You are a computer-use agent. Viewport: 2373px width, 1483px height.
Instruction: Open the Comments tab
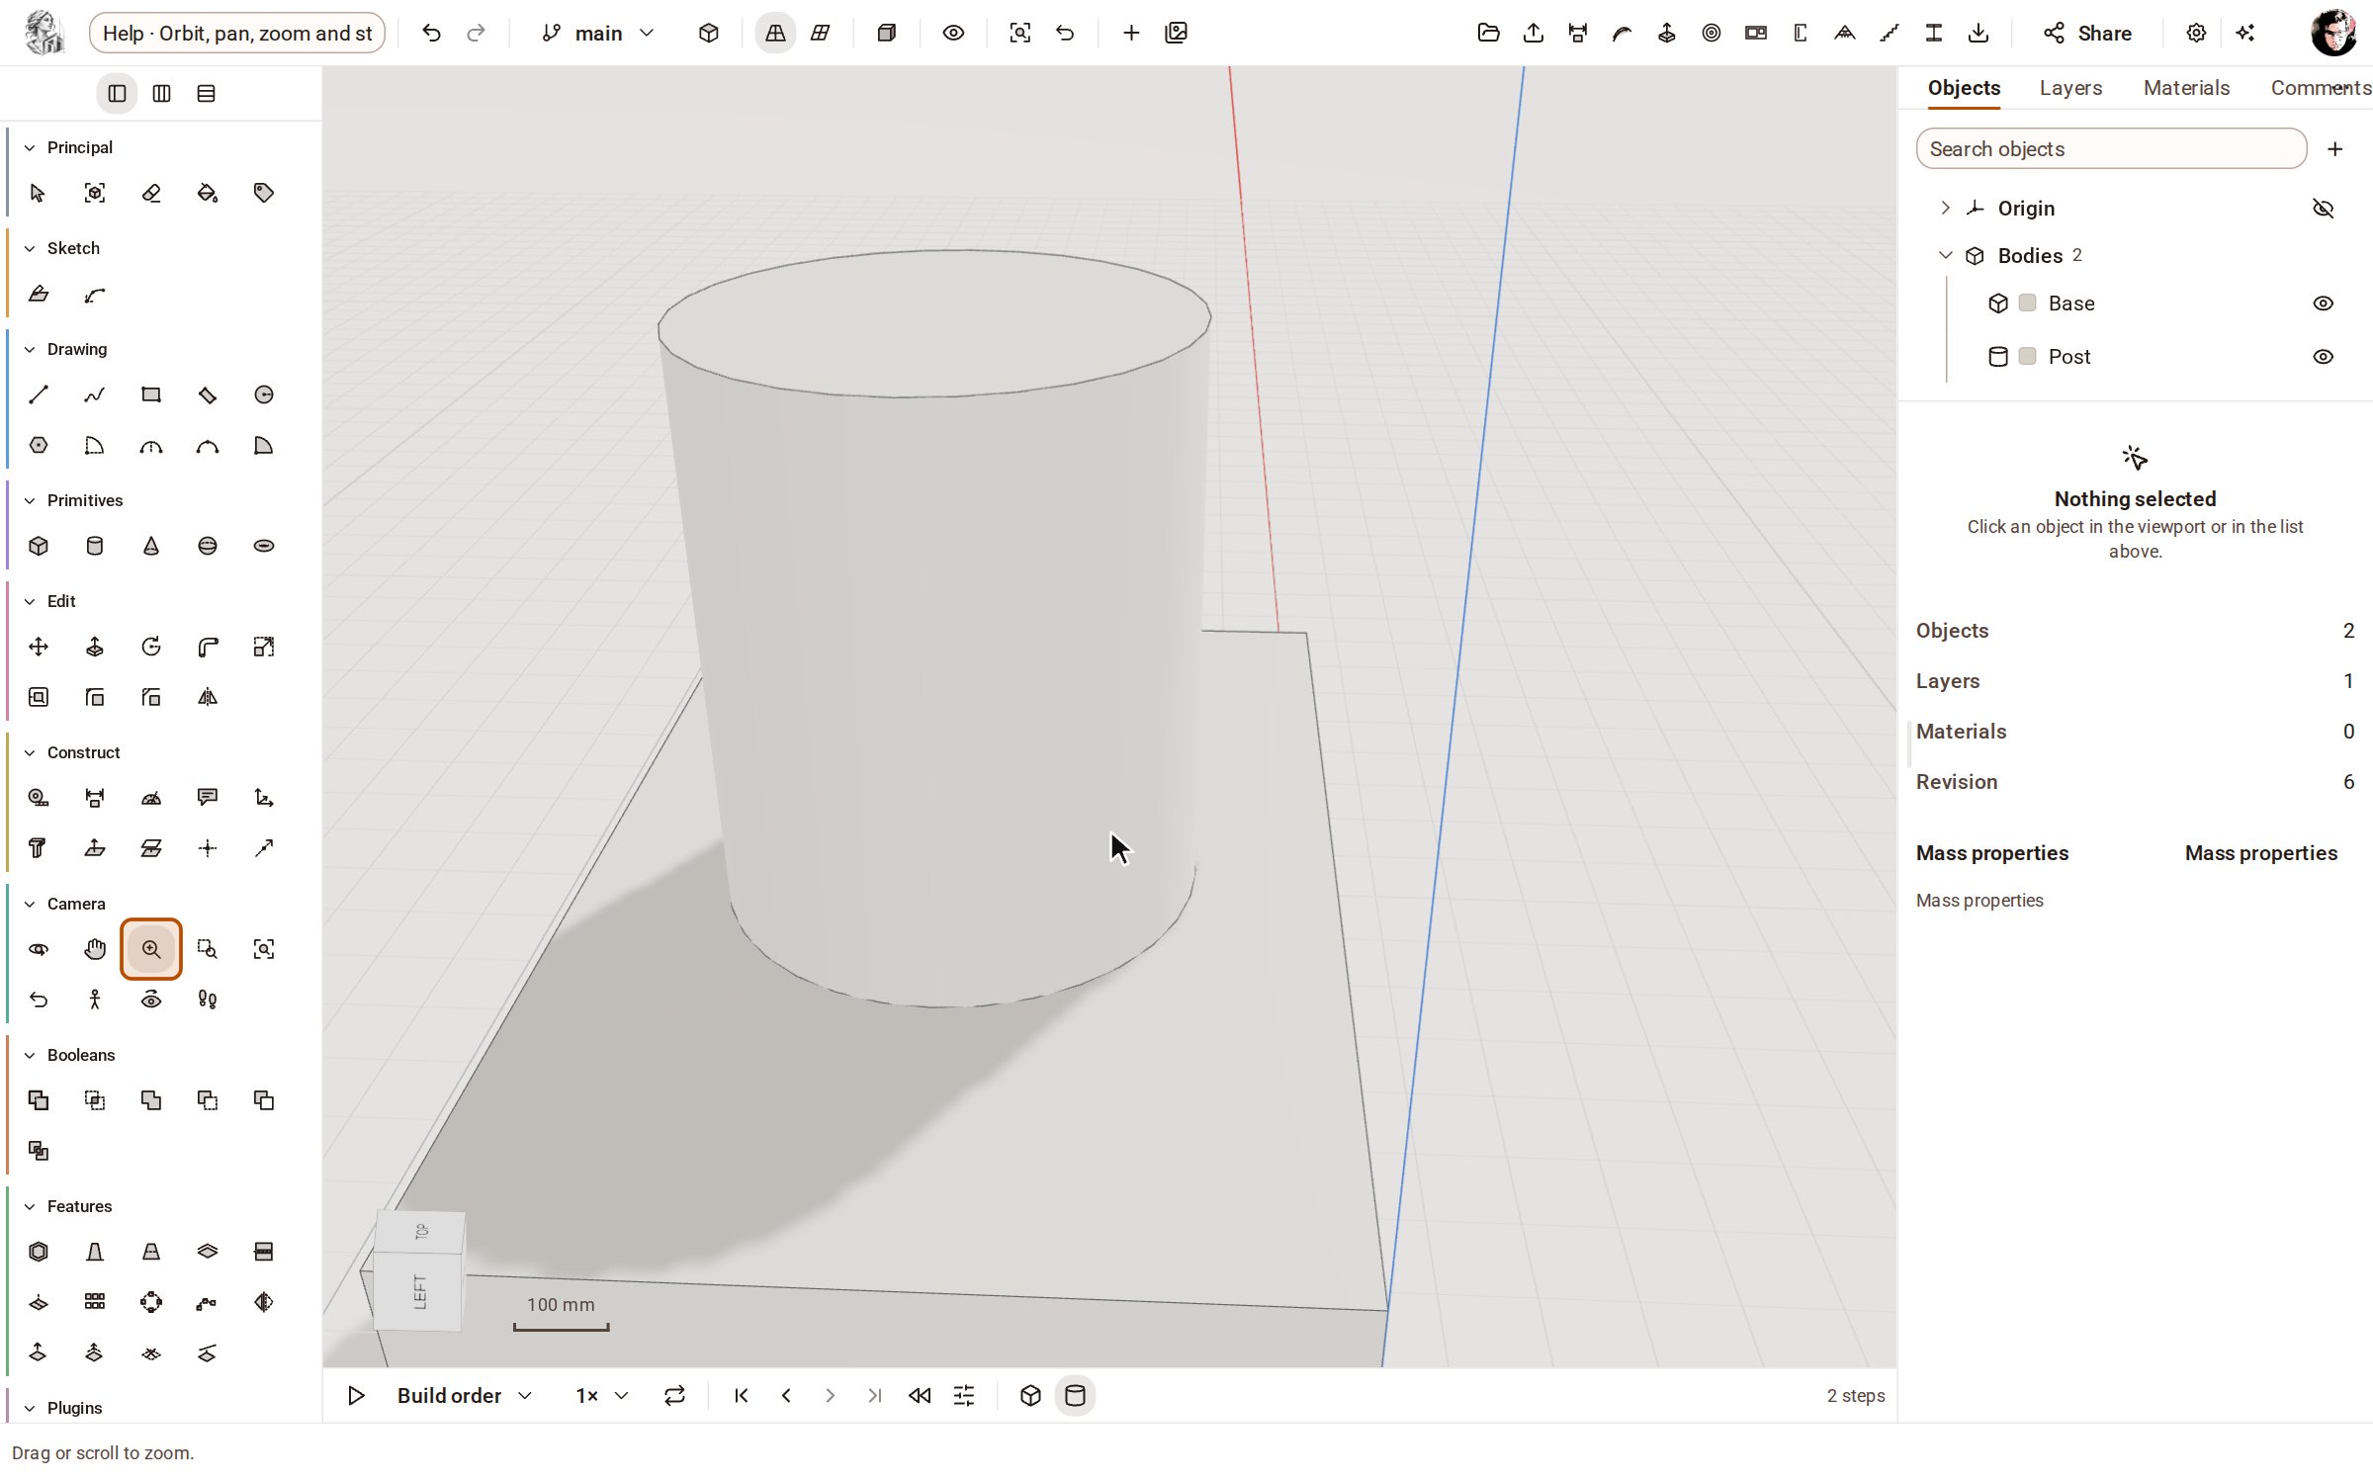point(2321,88)
